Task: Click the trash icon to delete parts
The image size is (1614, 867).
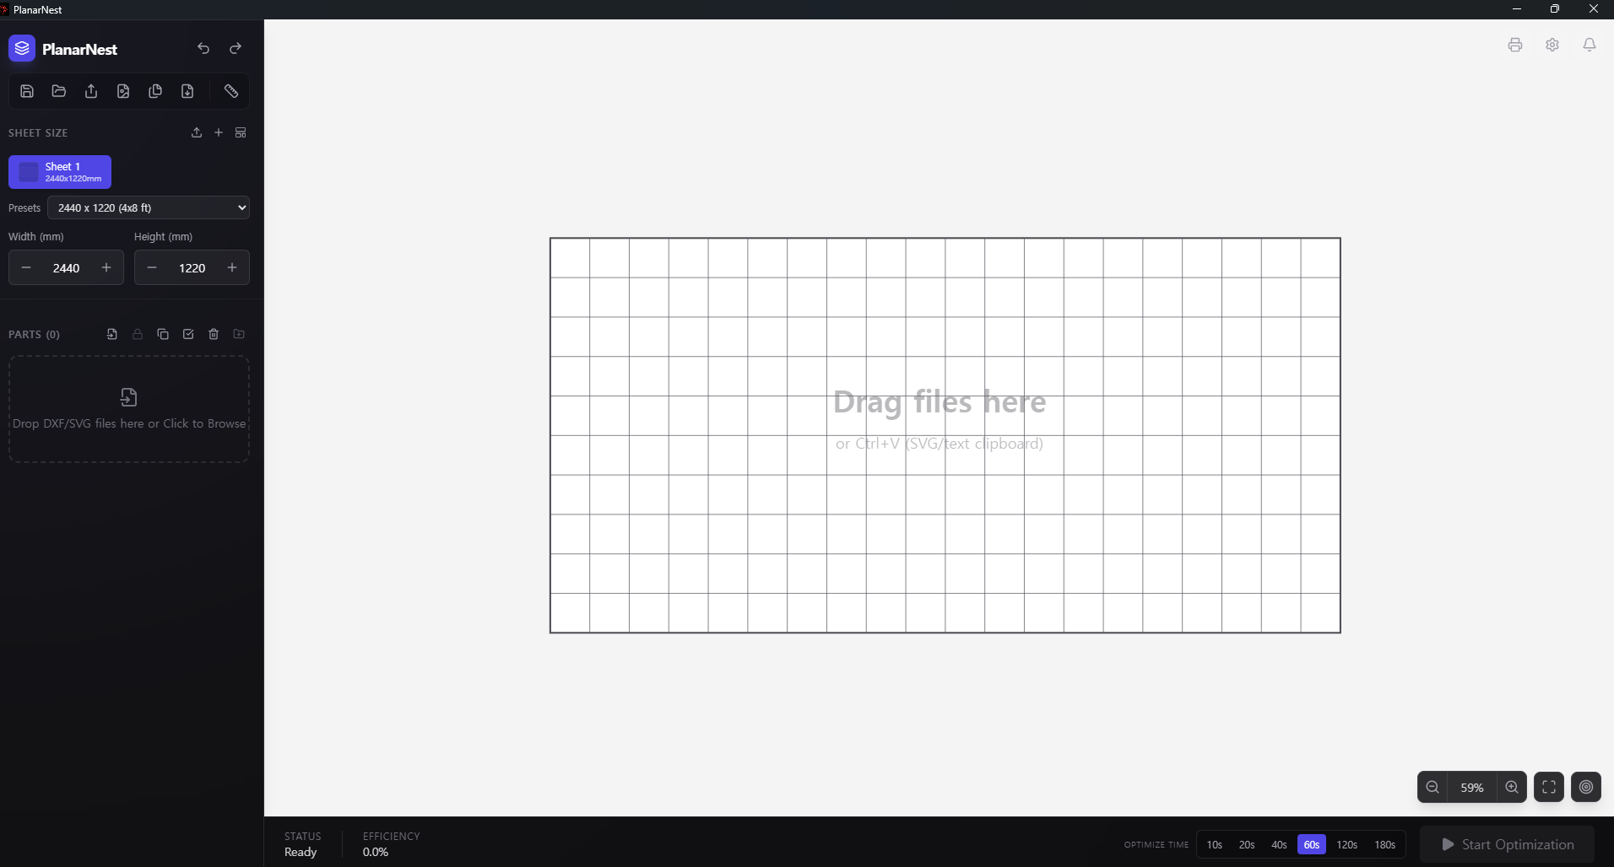Action: (213, 335)
